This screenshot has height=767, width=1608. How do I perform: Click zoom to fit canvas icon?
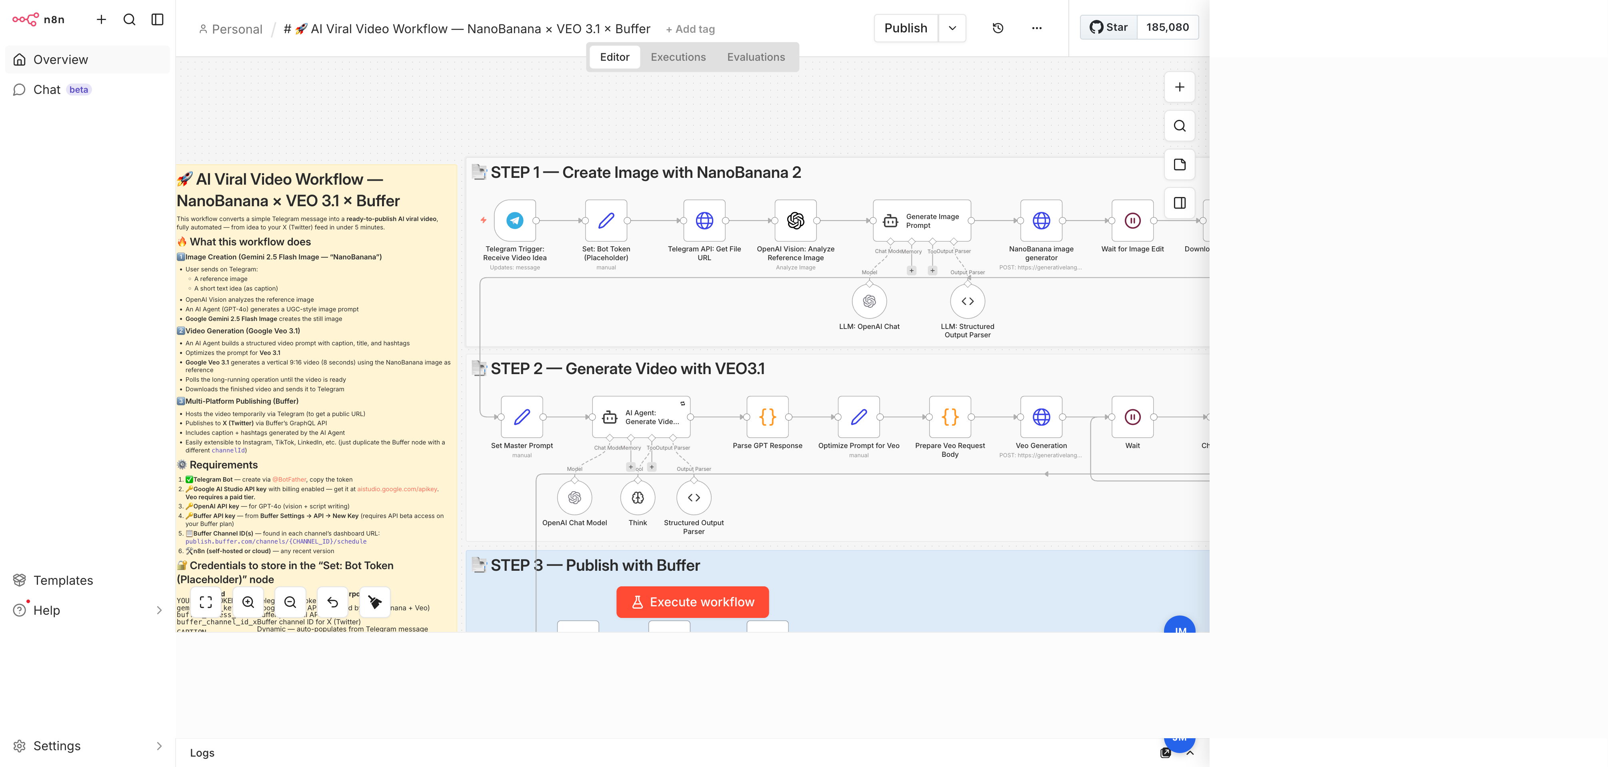(x=206, y=602)
